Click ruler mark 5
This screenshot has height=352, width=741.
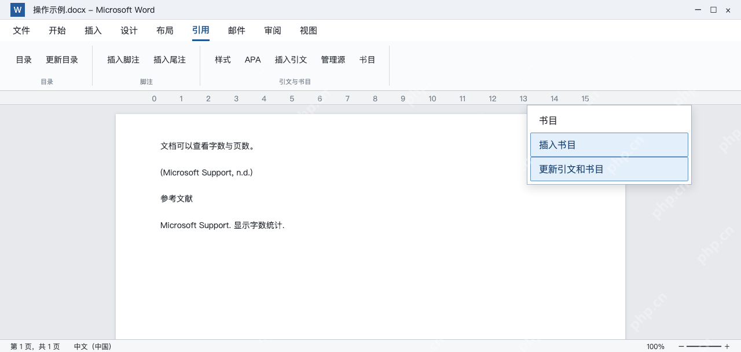click(x=292, y=98)
